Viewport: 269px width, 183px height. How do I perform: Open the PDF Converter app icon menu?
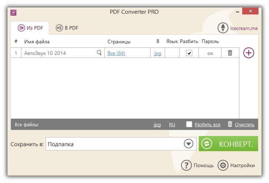pos(13,13)
